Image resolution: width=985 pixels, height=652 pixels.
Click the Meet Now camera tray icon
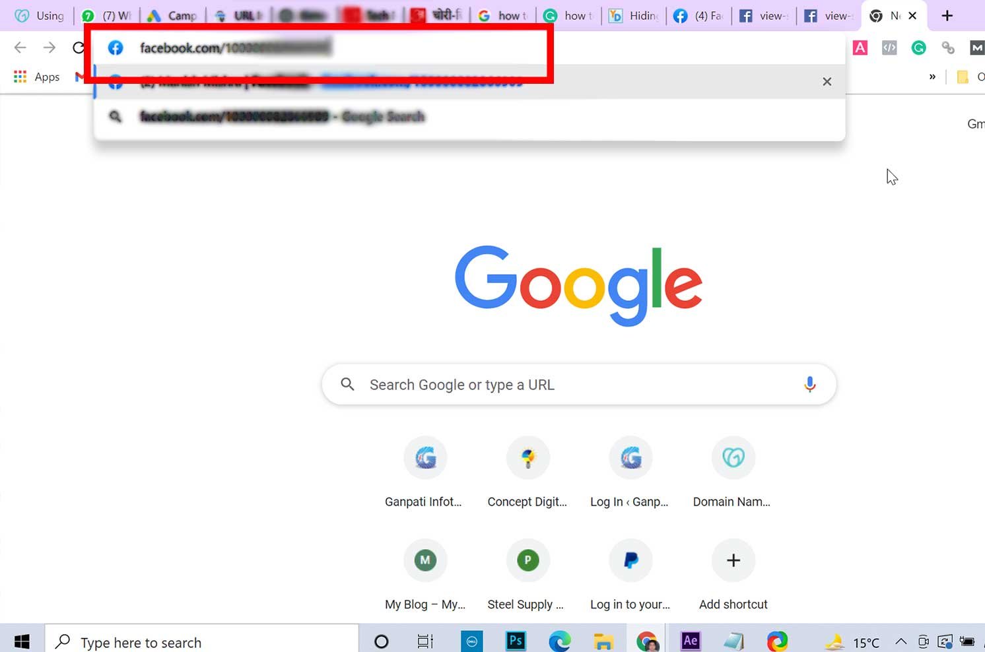pos(923,641)
